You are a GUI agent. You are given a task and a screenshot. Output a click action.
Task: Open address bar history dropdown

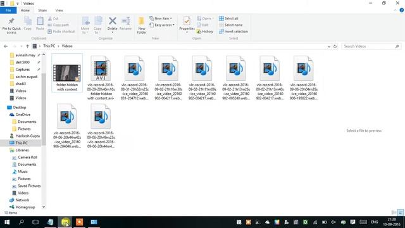(x=329, y=46)
